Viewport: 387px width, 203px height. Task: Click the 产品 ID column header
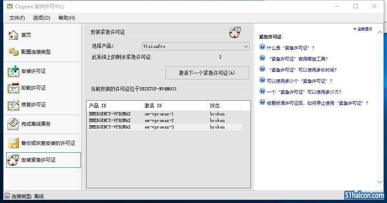click(114, 106)
